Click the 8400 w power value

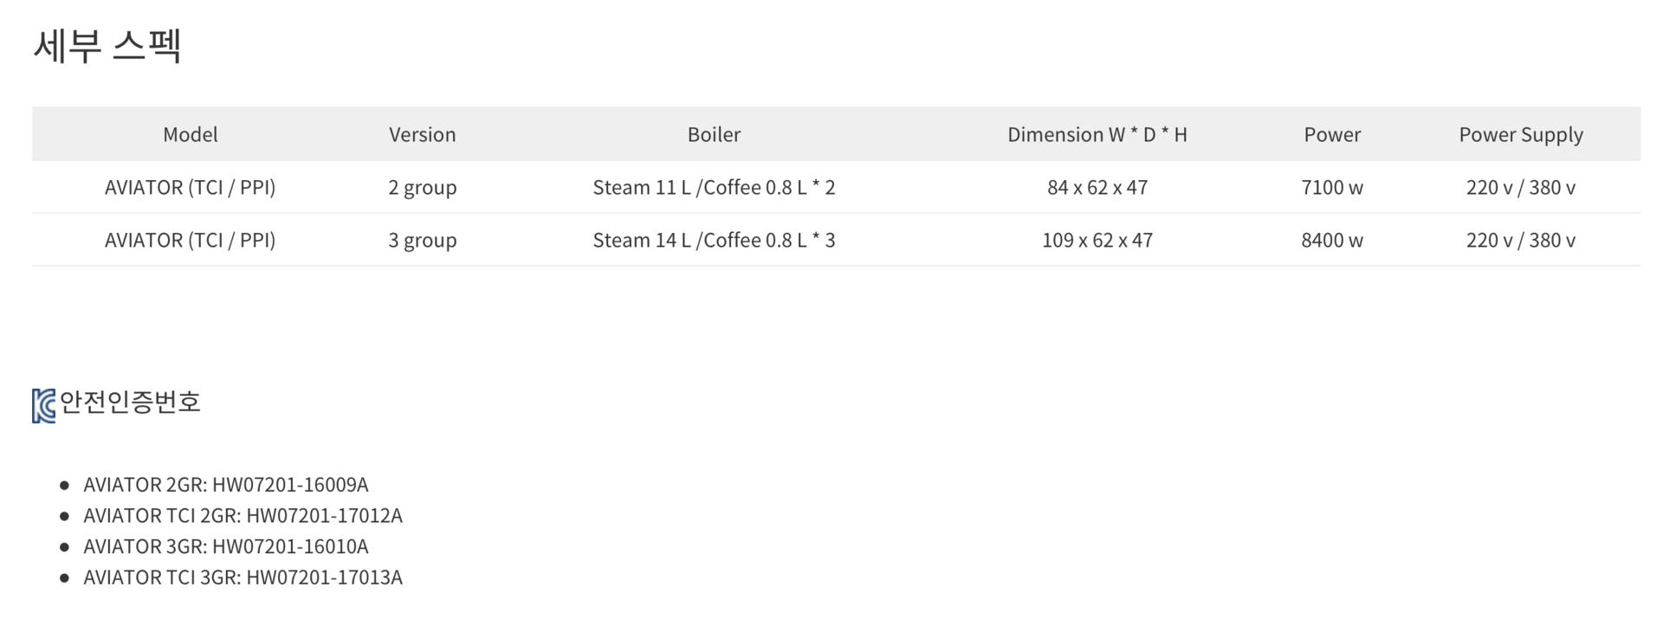coord(1331,241)
